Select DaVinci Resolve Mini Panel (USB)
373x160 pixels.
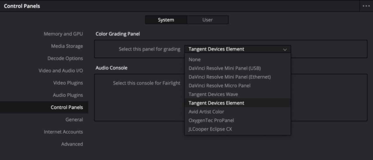point(224,68)
